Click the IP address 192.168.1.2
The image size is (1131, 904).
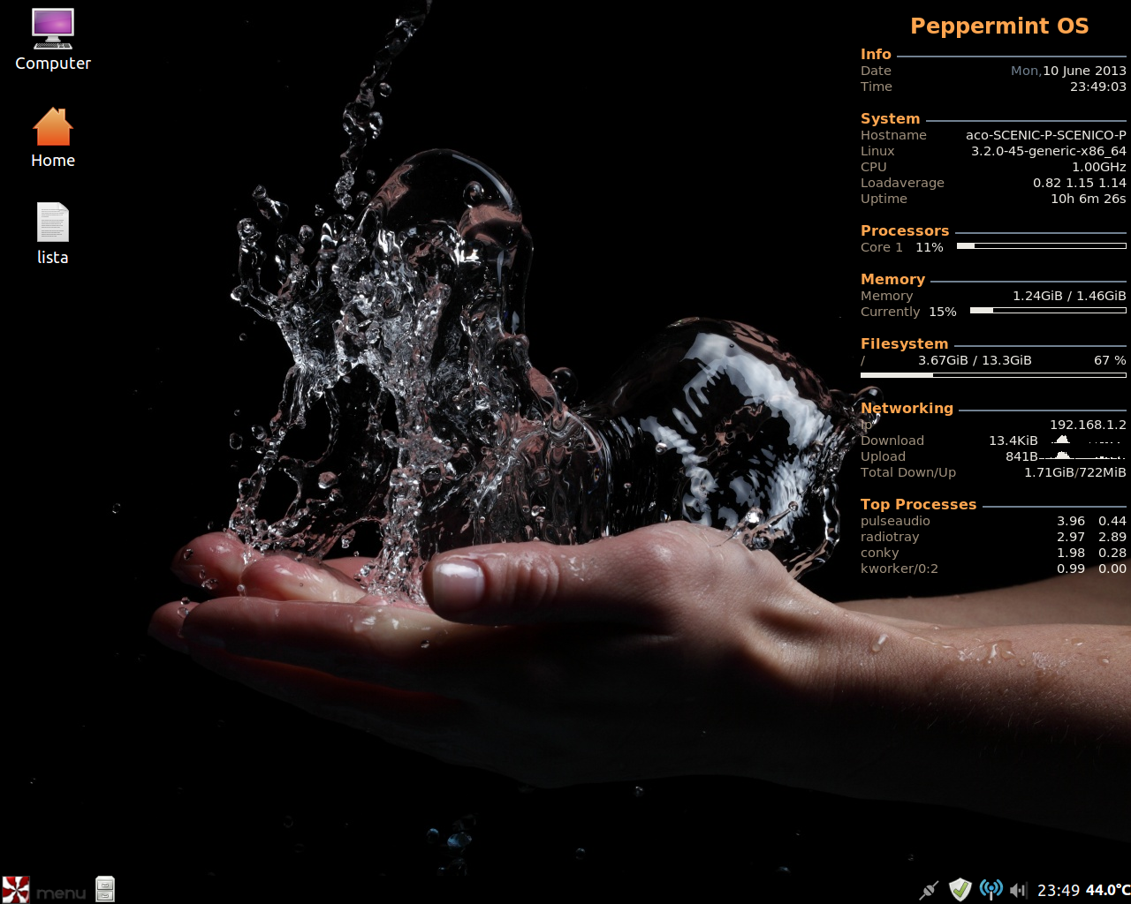(x=1088, y=425)
